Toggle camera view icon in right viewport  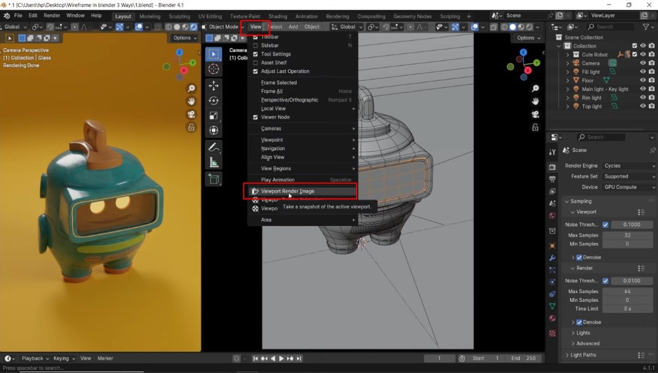(x=535, y=114)
